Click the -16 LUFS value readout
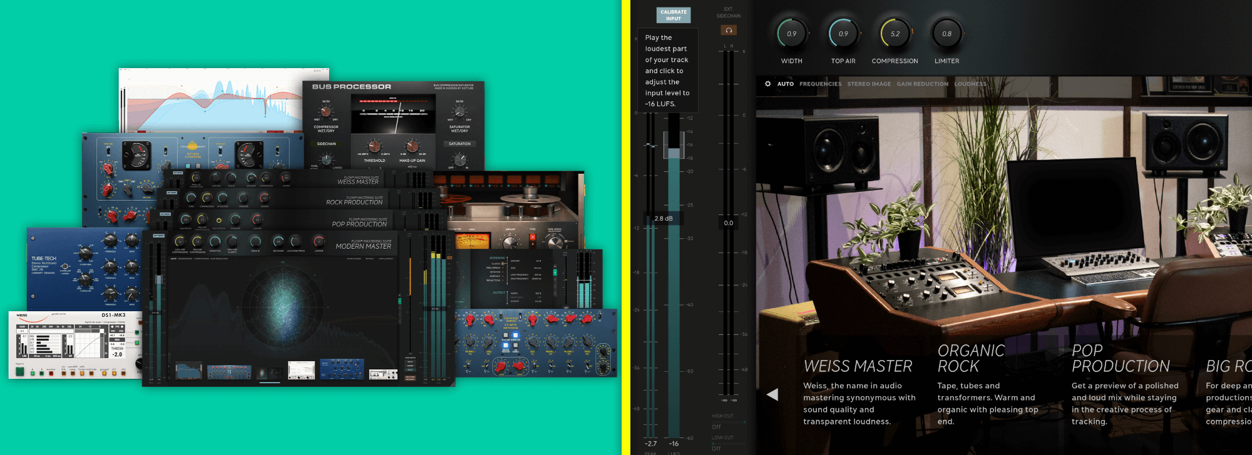 click(674, 444)
